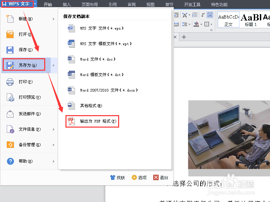Viewport: 270px width, 202px height.
Task: Open the shading color dropdown arrow
Action: (201, 24)
